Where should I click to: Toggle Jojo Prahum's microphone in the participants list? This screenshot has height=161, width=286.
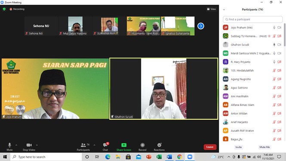274,28
